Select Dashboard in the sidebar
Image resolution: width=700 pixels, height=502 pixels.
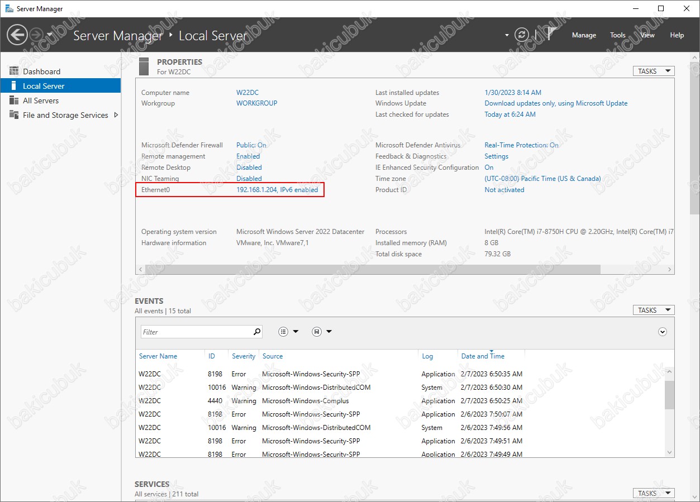[60, 71]
